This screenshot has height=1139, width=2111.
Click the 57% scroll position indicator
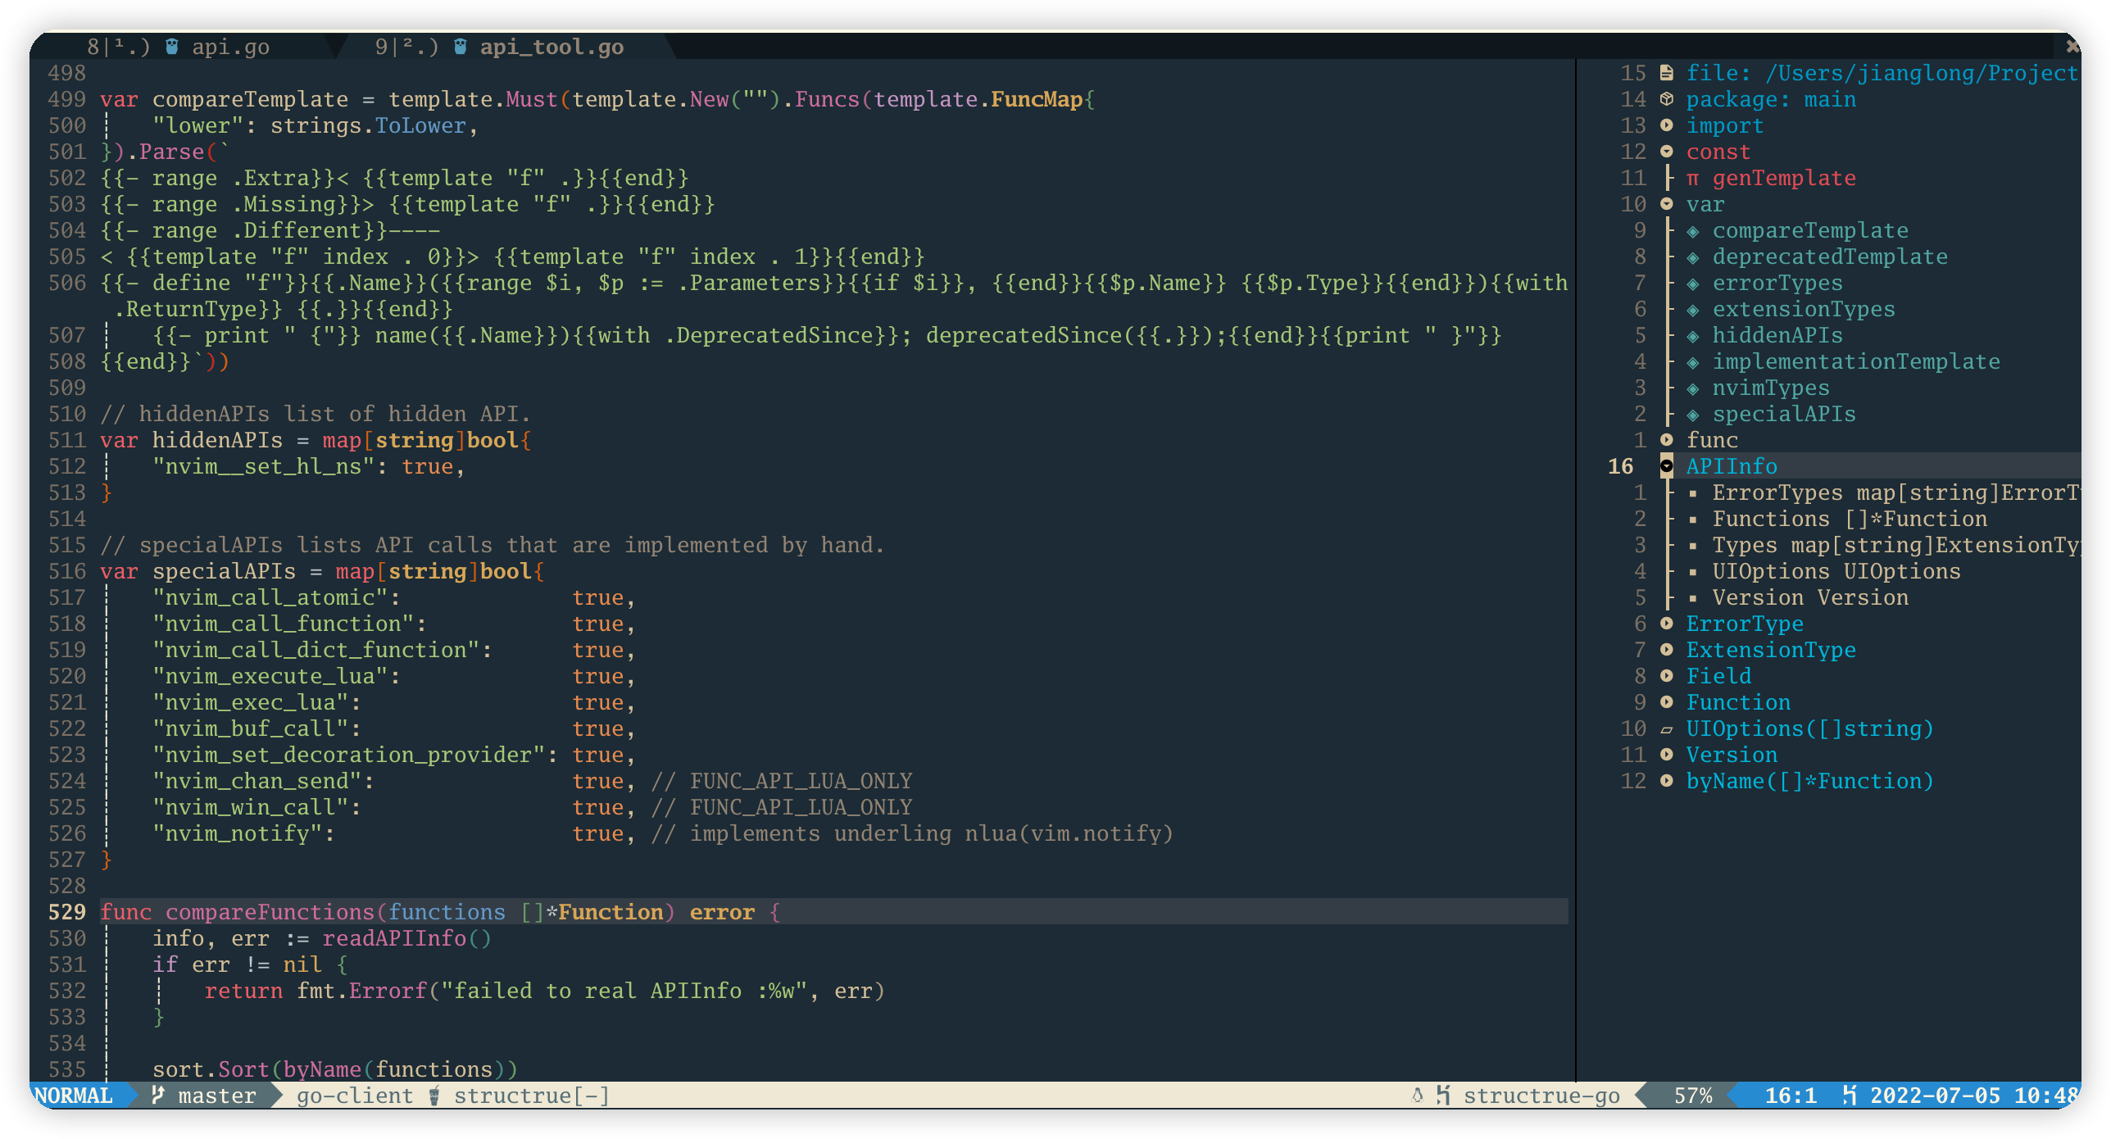1692,1095
